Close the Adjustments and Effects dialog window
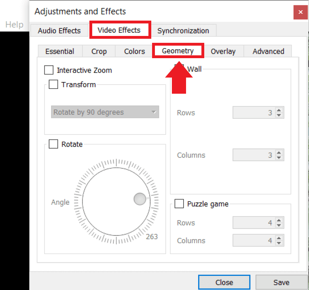309x290 pixels. [x=300, y=12]
